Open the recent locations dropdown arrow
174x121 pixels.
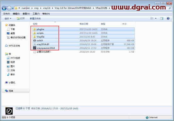point(13,8)
